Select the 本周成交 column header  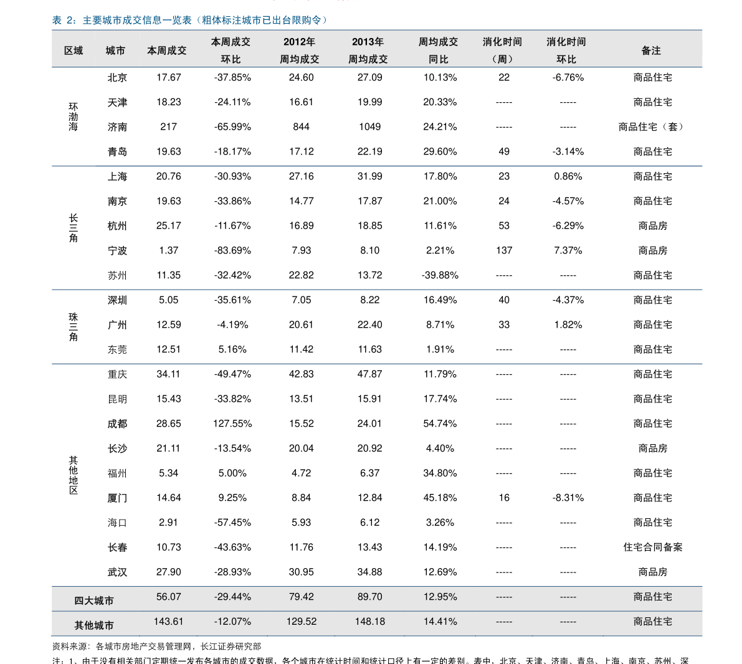(167, 50)
